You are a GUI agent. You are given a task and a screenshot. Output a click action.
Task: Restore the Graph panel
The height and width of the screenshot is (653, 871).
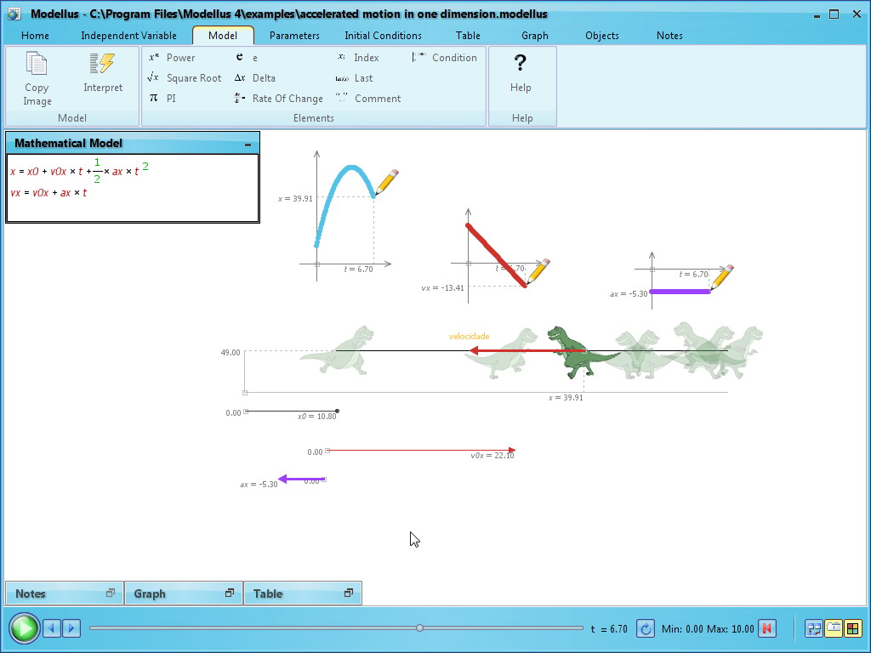pos(230,593)
